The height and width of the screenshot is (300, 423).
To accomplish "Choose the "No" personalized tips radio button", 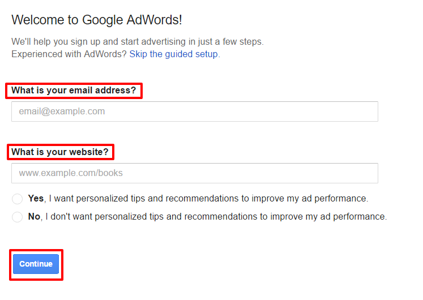I will pos(18,217).
